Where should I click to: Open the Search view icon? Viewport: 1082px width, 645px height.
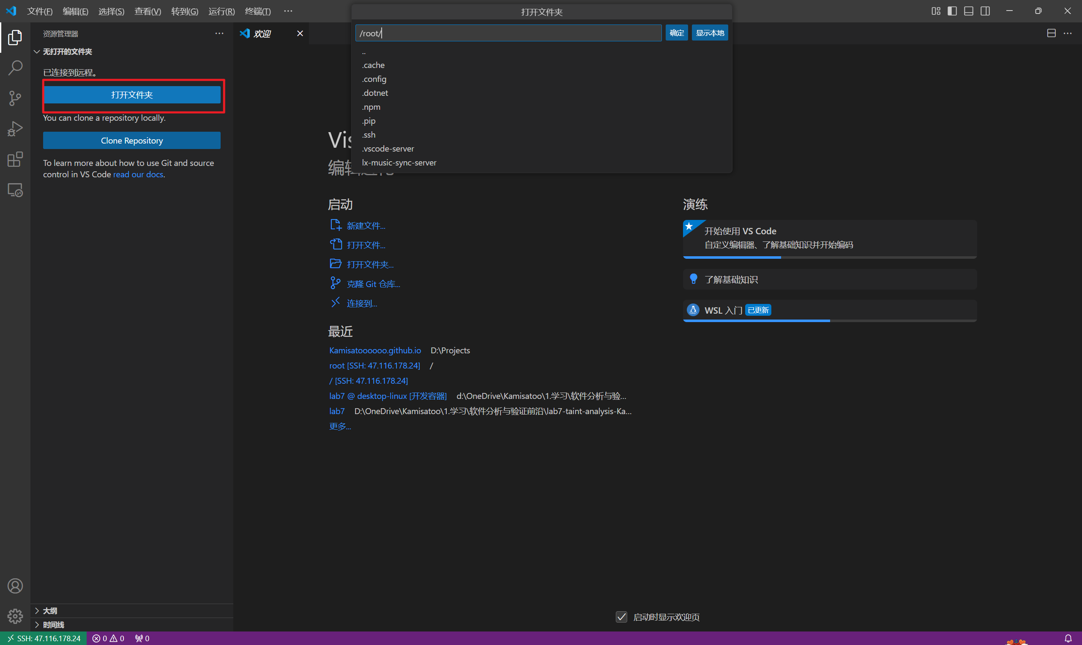point(15,68)
